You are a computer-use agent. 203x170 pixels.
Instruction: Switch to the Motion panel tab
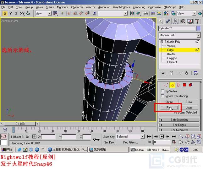tap(183, 21)
